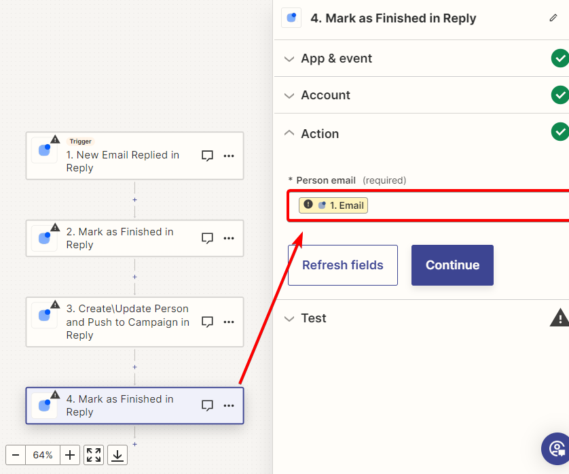The height and width of the screenshot is (474, 569).
Task: Add step after step 4
Action: [x=134, y=444]
